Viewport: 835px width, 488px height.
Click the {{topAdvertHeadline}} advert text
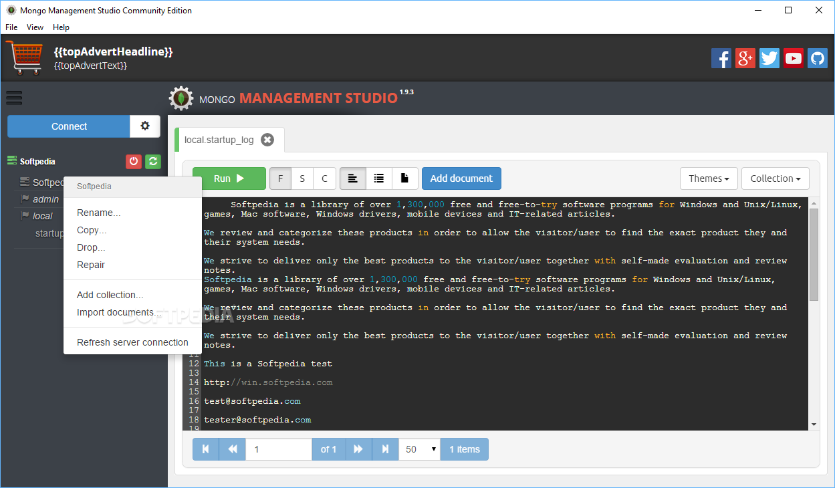point(114,51)
